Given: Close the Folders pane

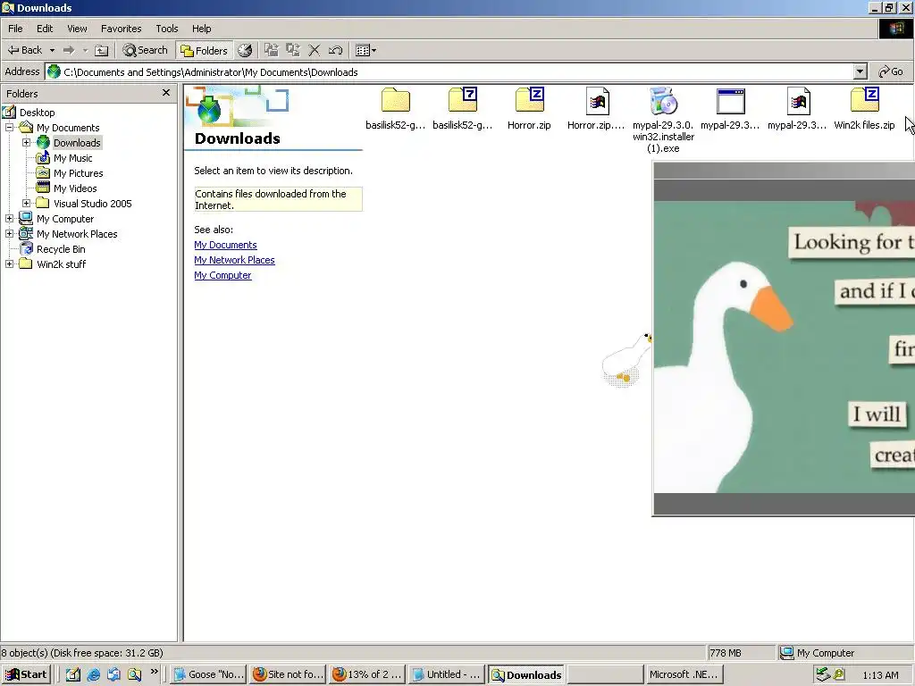Looking at the screenshot, I should tap(166, 93).
